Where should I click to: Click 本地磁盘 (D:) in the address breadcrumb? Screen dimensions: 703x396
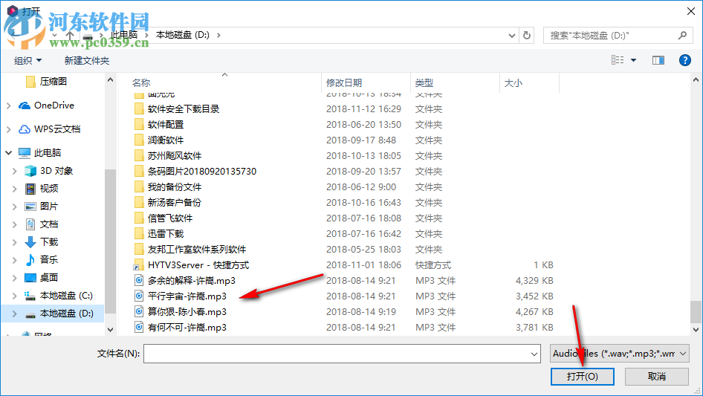(x=183, y=35)
